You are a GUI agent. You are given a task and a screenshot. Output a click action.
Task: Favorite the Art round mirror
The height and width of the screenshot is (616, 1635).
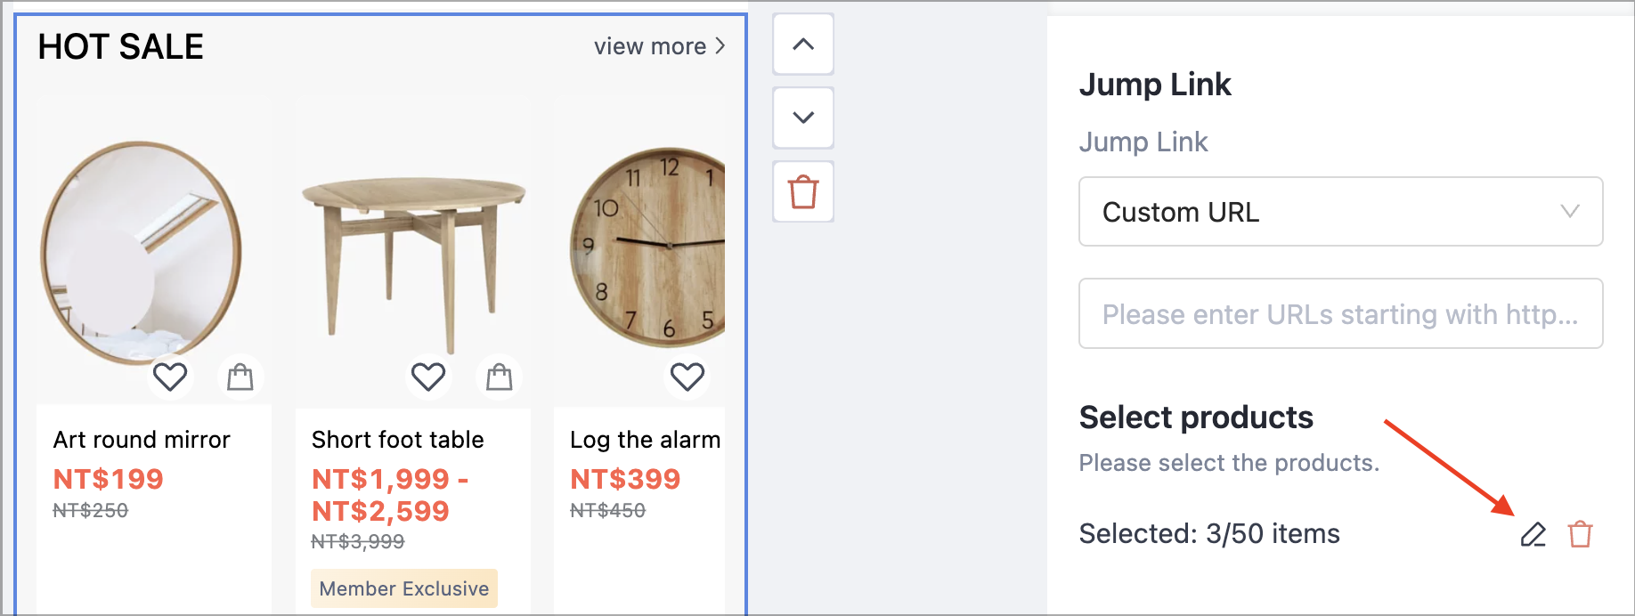170,377
